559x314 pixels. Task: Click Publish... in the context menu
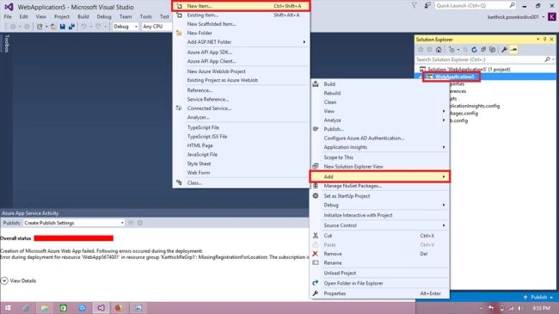[x=379, y=129]
